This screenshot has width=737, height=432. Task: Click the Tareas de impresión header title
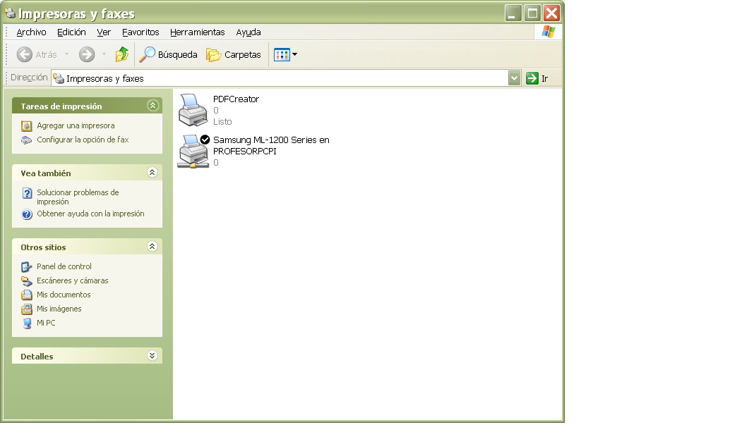61,106
